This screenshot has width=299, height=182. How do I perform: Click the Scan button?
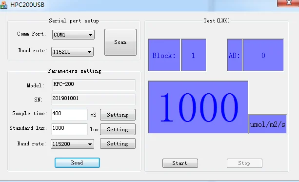[120, 42]
